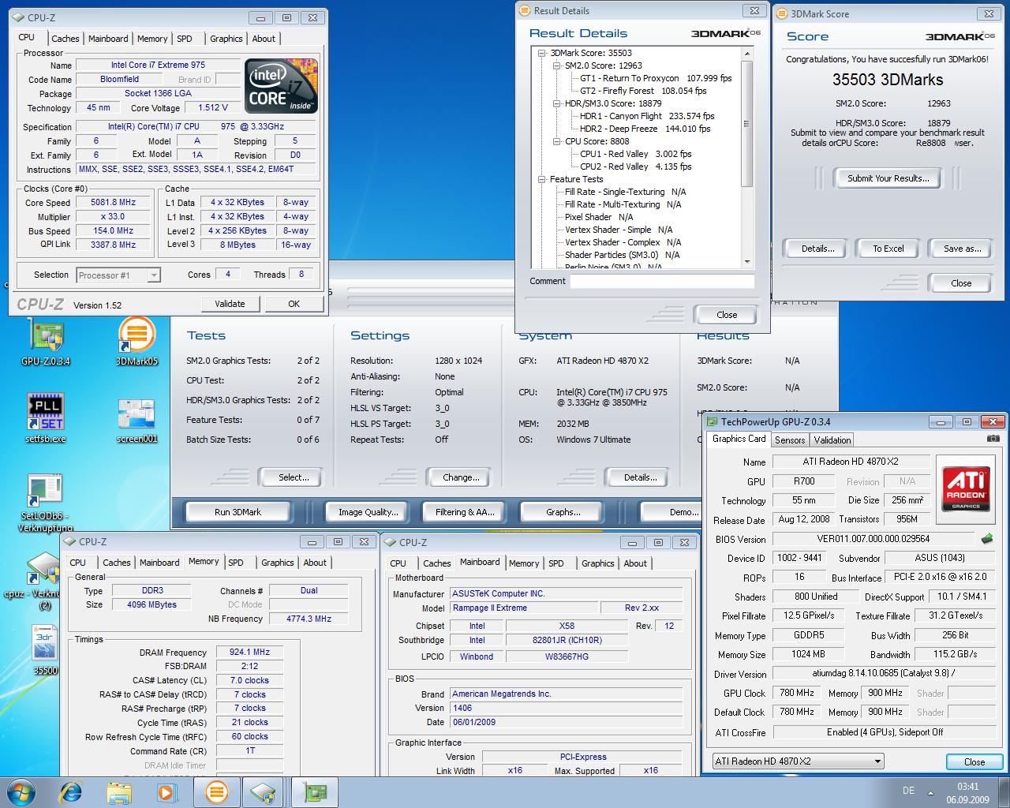Click OK button in CPU-Z
This screenshot has width=1010, height=808.
coord(294,304)
